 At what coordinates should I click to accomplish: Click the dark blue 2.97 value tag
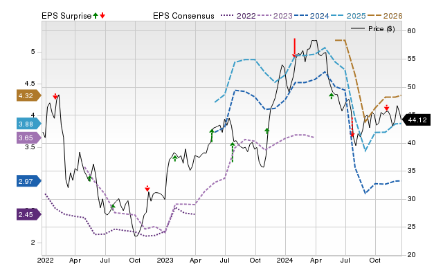pyautogui.click(x=29, y=181)
